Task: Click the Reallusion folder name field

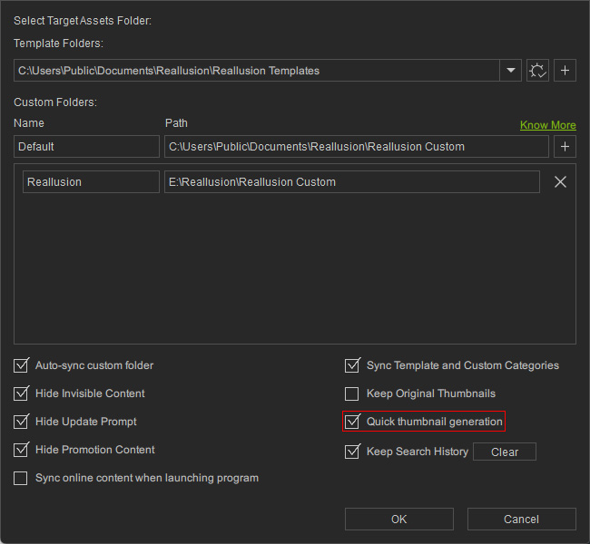Action: click(91, 182)
